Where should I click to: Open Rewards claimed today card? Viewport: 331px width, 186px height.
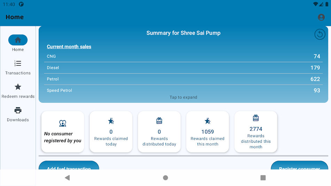pos(111,132)
